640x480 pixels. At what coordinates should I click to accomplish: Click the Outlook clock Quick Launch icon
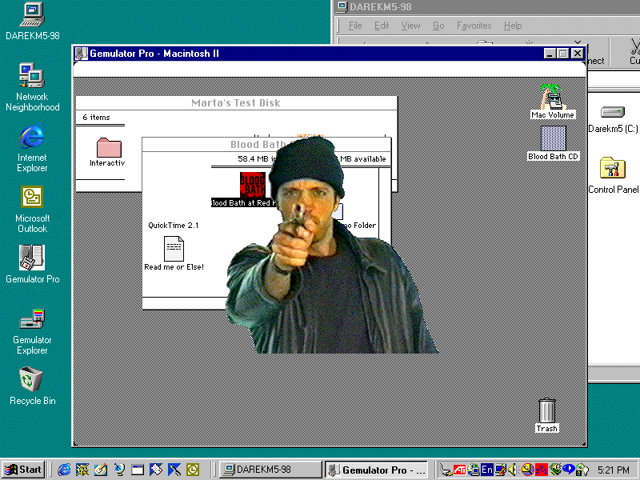(193, 470)
